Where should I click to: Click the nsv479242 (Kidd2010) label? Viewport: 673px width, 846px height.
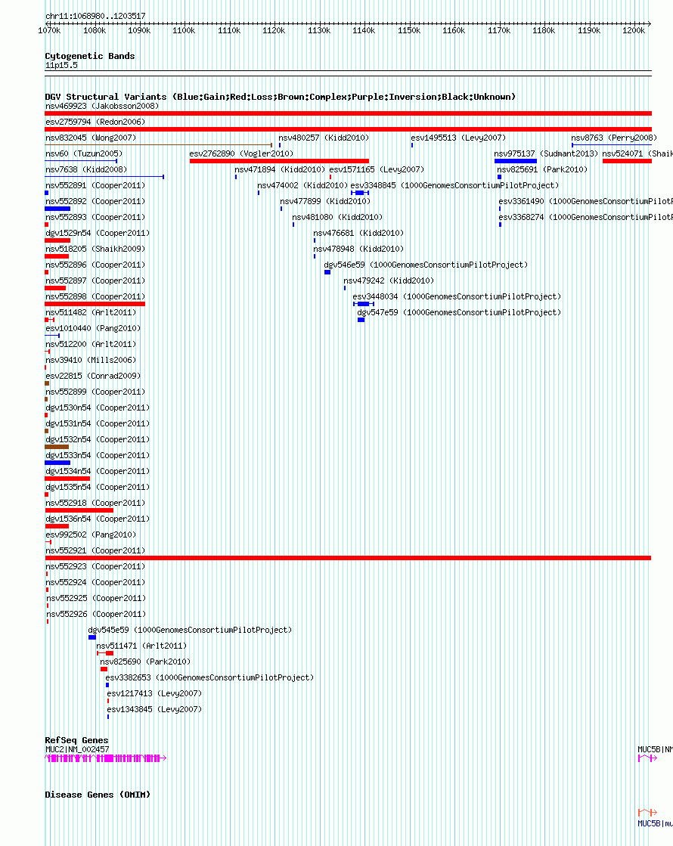pos(389,281)
